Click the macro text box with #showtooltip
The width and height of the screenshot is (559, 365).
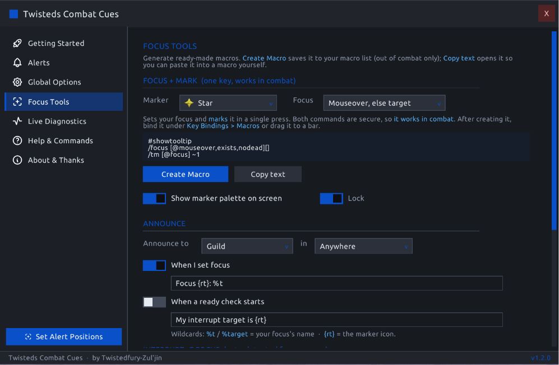point(336,147)
